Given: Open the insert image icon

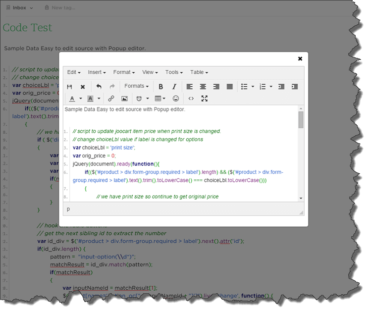Looking at the screenshot, I should coord(124,99).
